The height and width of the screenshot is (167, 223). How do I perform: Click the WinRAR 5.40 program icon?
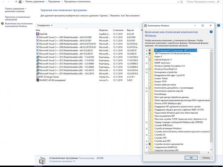(37, 80)
